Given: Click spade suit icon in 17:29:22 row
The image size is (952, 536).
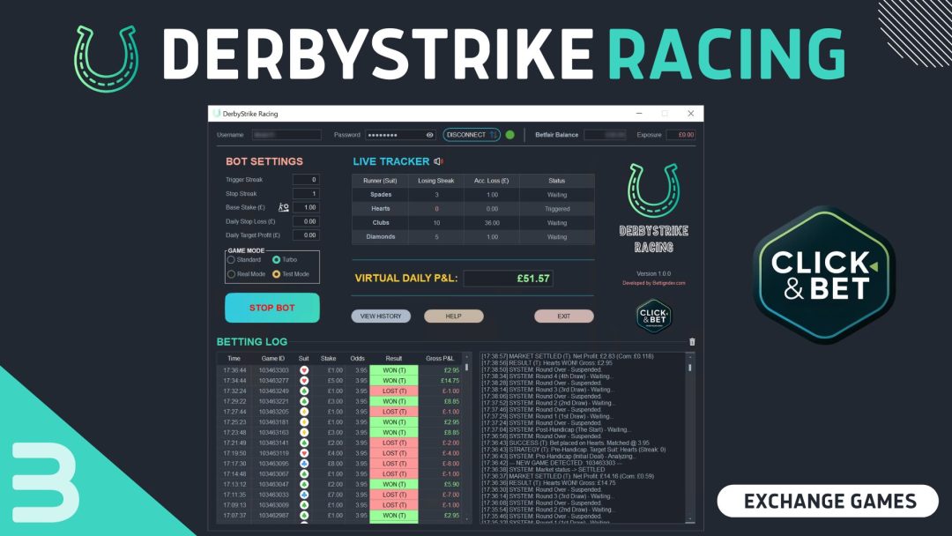Looking at the screenshot, I should click(x=303, y=401).
